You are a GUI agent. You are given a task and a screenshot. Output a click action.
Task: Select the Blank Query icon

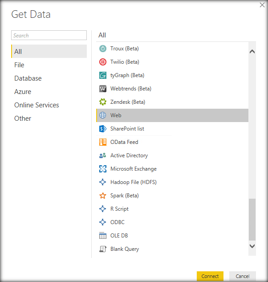103,249
